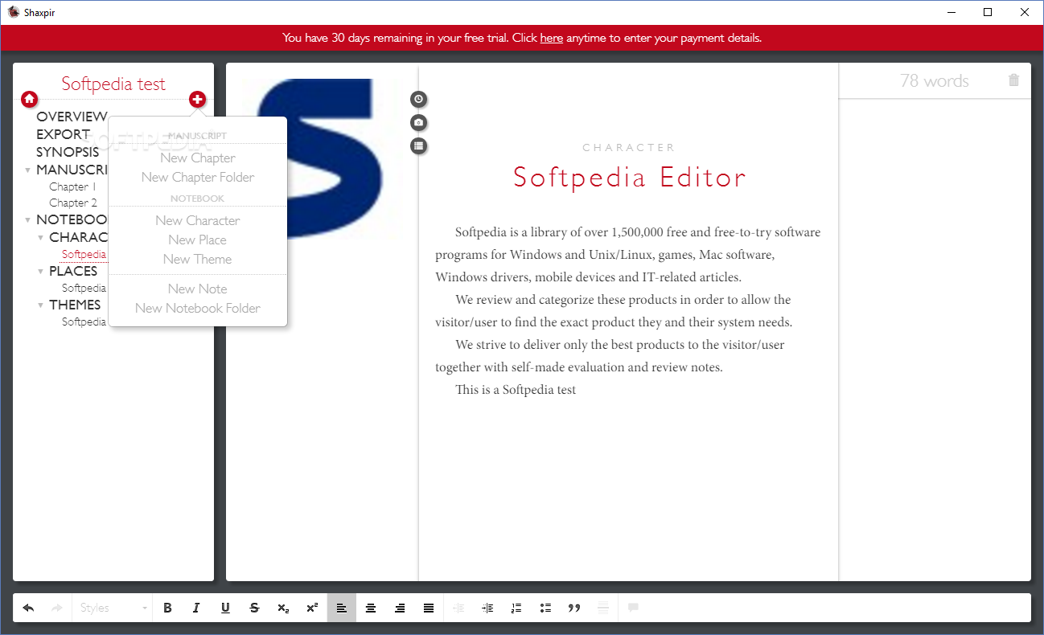Open Chapter 1 in the manuscript
Image resolution: width=1044 pixels, height=635 pixels.
click(72, 186)
